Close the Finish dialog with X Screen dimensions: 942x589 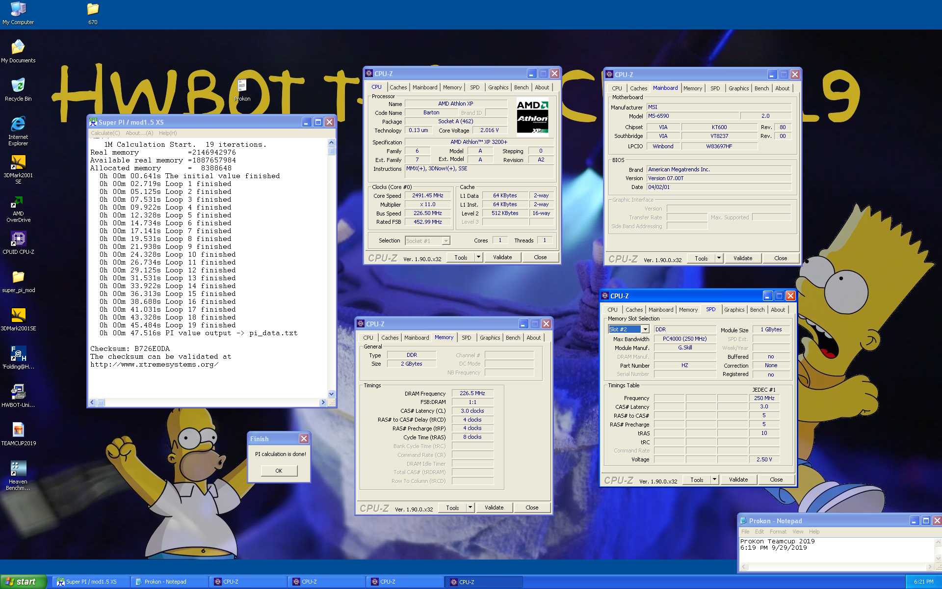304,438
